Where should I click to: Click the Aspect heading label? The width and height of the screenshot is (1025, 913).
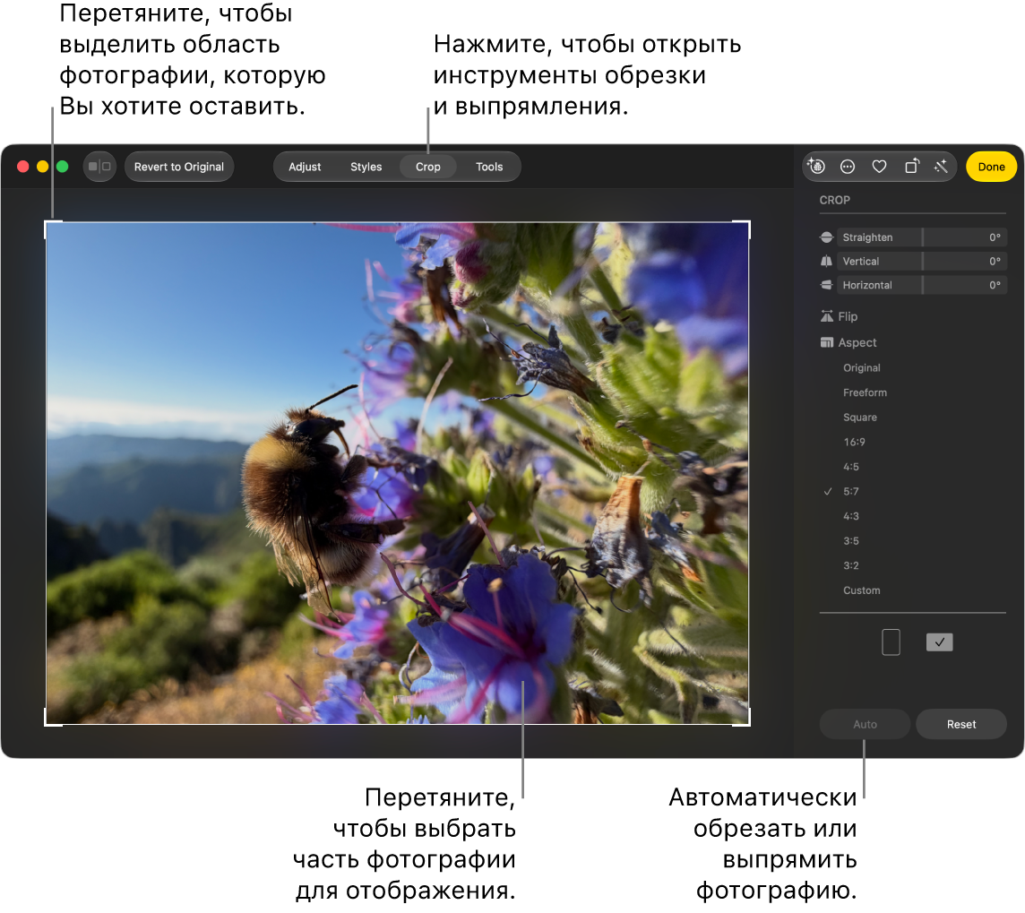[857, 342]
